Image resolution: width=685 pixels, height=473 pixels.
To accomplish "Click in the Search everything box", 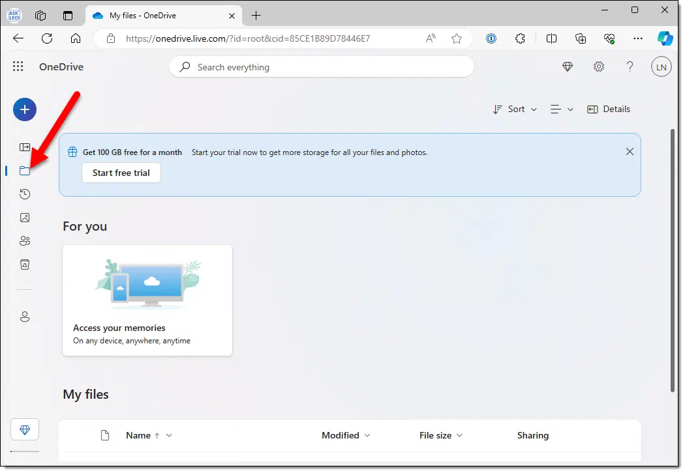I will click(322, 67).
